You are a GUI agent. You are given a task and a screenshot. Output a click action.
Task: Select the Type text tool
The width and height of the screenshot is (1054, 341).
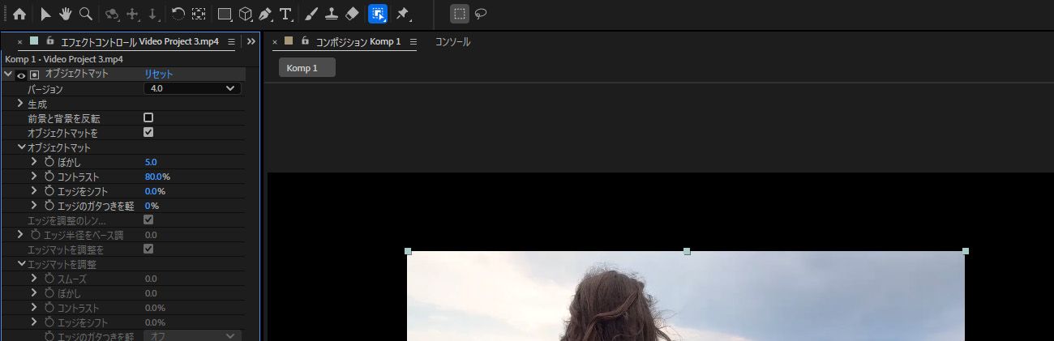point(285,14)
